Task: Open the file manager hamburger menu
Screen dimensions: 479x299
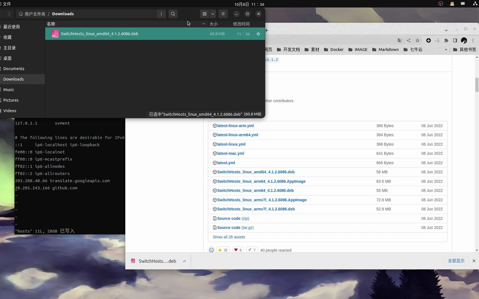Action: (x=223, y=14)
